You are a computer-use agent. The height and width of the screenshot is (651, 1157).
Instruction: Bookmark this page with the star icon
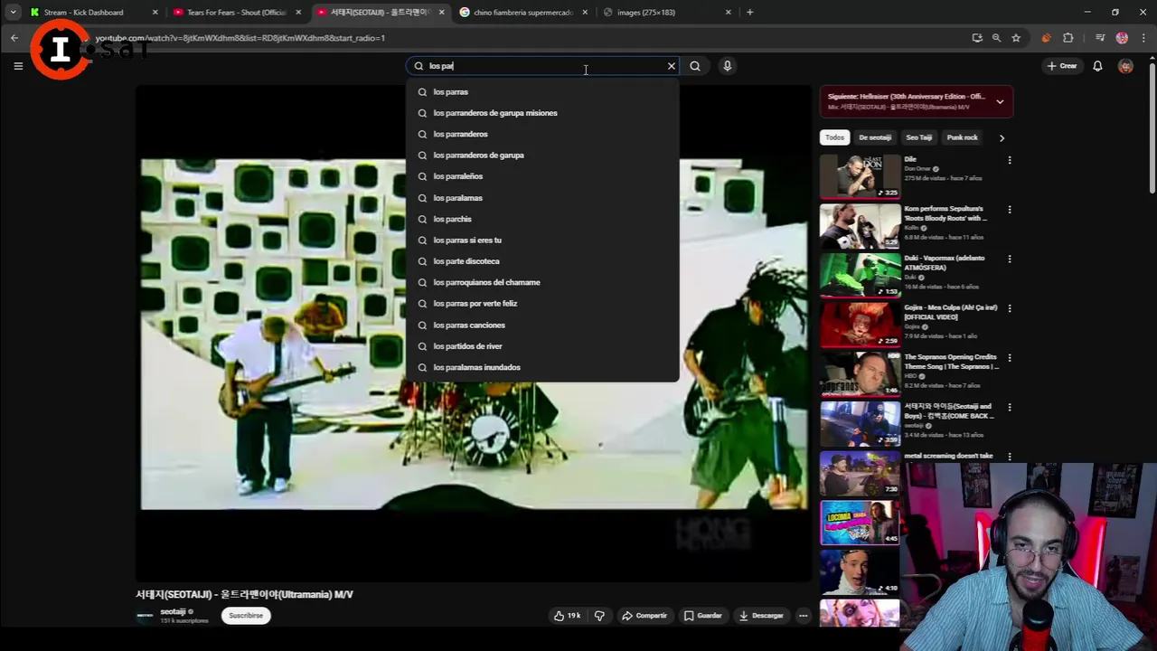(x=1016, y=38)
